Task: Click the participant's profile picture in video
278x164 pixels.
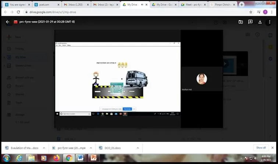Action: click(x=202, y=79)
